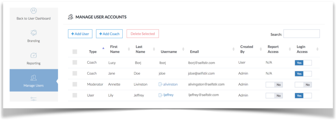Sort by the Email column arrows
The image size is (336, 121).
point(233,49)
